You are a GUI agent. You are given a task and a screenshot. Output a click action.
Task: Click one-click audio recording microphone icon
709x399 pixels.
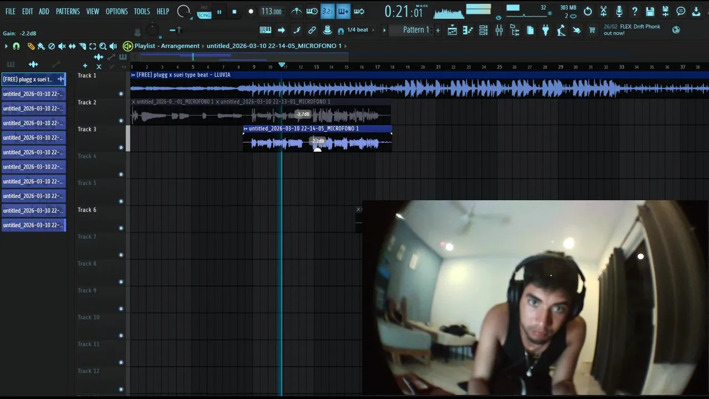tap(619, 11)
